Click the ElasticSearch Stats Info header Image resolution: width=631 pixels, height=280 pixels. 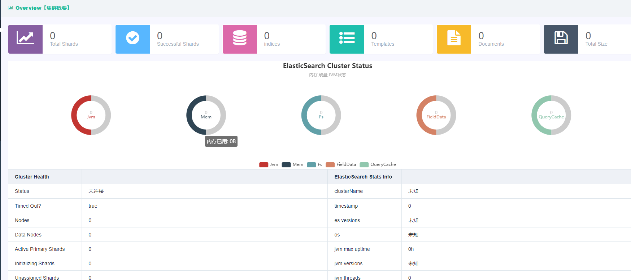coord(363,177)
